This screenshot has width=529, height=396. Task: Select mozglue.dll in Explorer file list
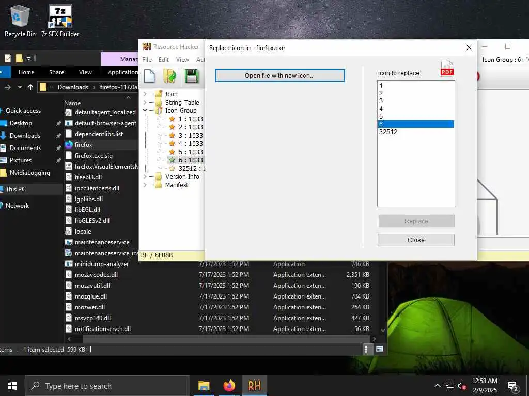tap(91, 296)
